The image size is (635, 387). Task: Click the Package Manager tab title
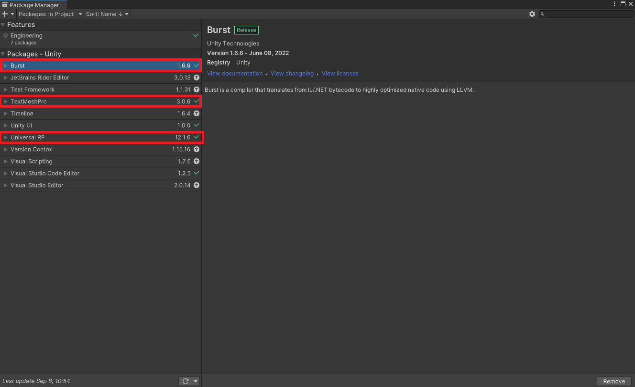pyautogui.click(x=34, y=5)
